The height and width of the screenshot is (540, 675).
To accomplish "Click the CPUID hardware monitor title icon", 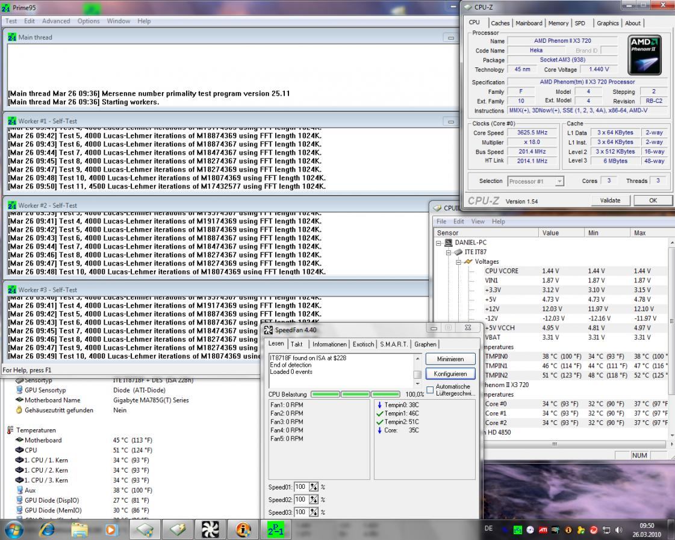I will tap(438, 208).
